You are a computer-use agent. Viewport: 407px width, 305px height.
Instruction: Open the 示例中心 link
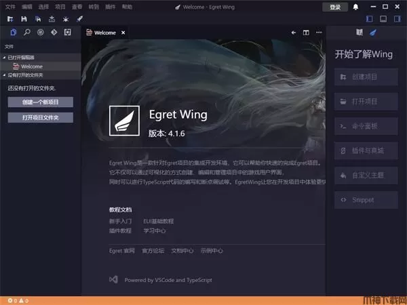click(x=212, y=251)
